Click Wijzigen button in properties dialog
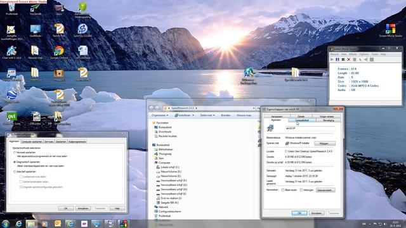 (x=325, y=144)
